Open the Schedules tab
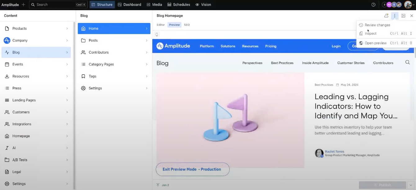The image size is (416, 190). tap(179, 5)
